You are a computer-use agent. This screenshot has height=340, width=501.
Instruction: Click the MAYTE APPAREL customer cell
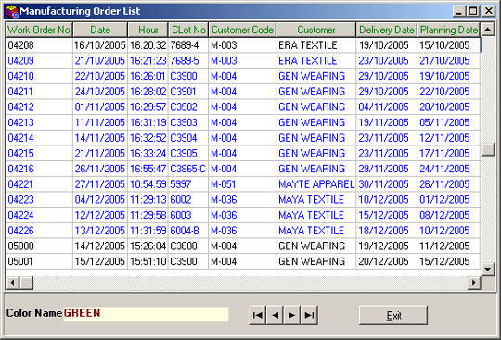coord(316,184)
